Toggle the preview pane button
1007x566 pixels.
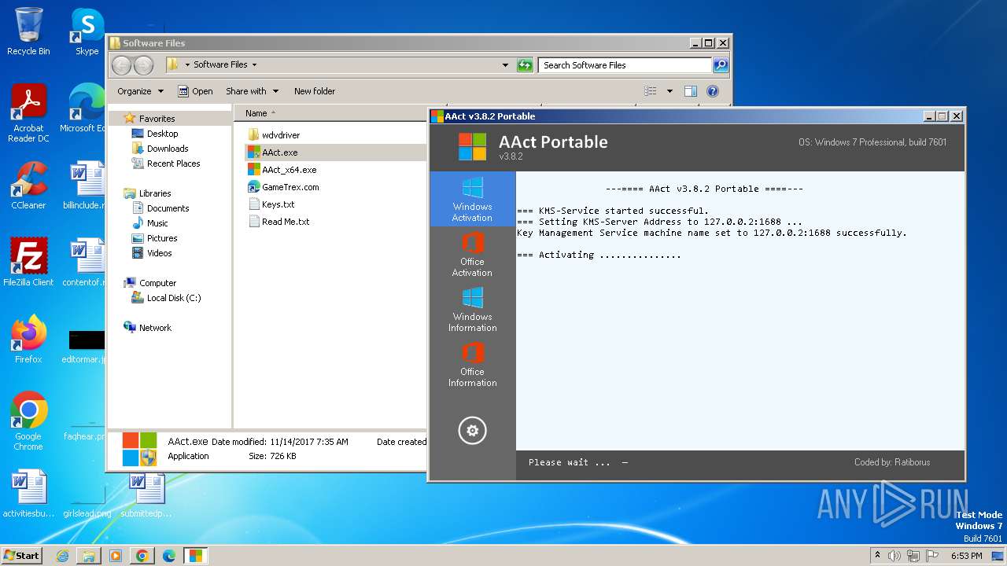[691, 91]
